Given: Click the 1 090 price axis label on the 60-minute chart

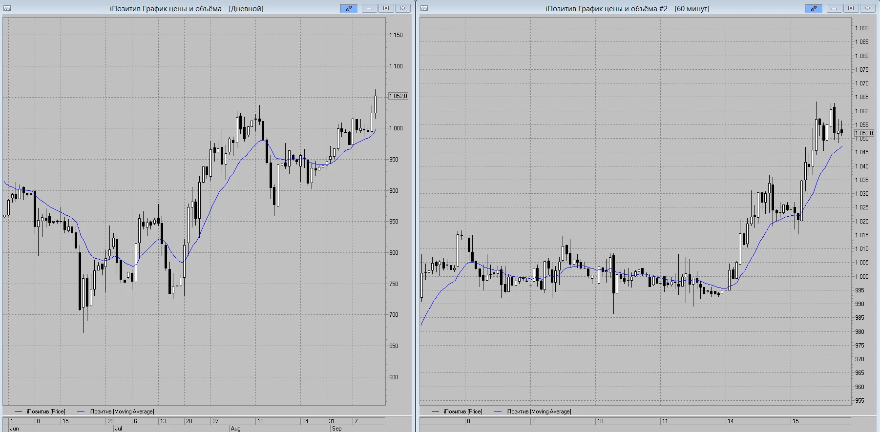Looking at the screenshot, I should tap(862, 28).
